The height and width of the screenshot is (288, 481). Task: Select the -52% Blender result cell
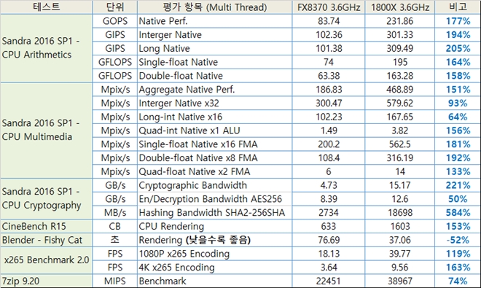point(458,240)
